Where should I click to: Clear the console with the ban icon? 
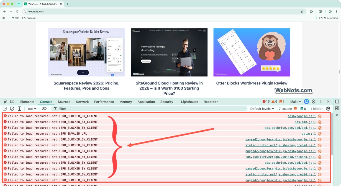point(12,109)
